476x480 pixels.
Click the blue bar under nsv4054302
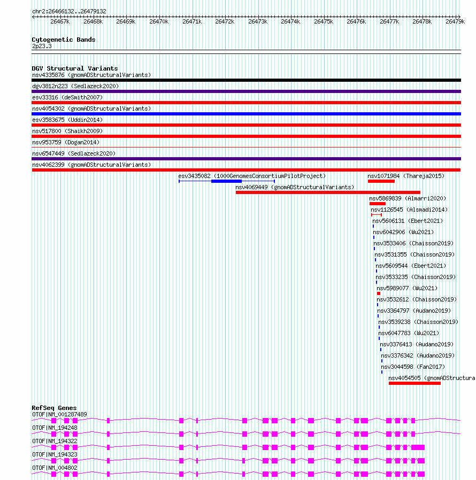coord(246,114)
